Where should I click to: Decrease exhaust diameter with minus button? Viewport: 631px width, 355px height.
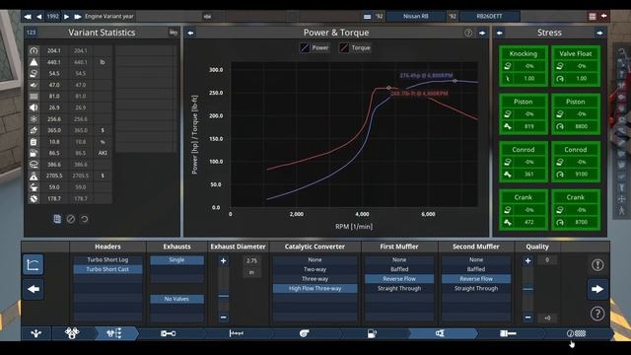[224, 318]
